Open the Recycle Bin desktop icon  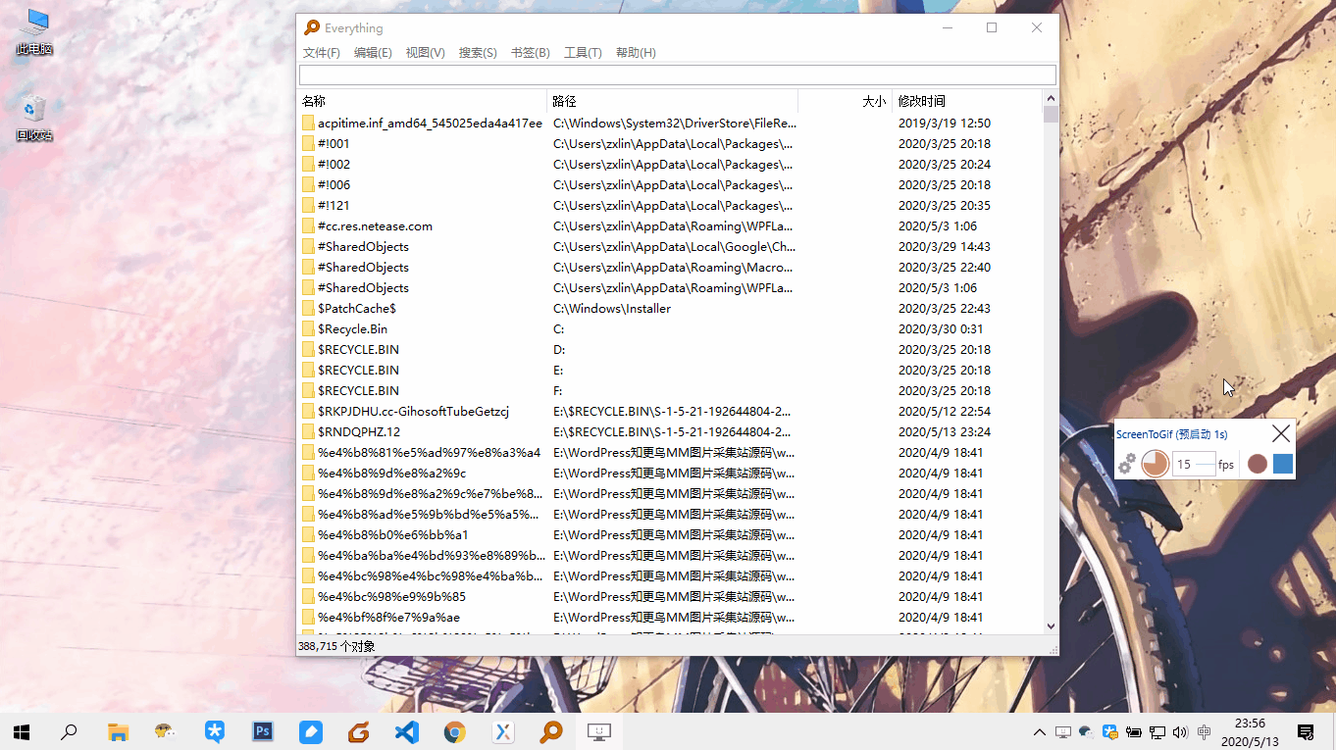[33, 118]
